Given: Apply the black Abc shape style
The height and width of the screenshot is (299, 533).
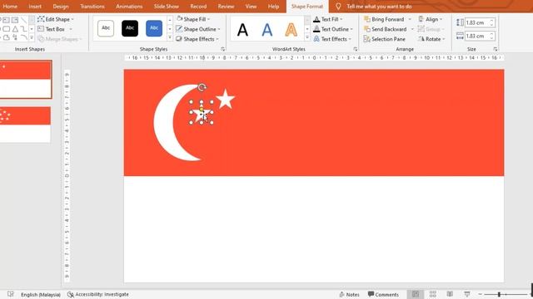Looking at the screenshot, I should (x=130, y=28).
